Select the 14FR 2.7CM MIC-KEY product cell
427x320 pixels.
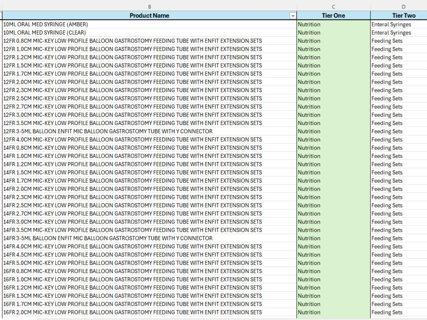[149, 214]
